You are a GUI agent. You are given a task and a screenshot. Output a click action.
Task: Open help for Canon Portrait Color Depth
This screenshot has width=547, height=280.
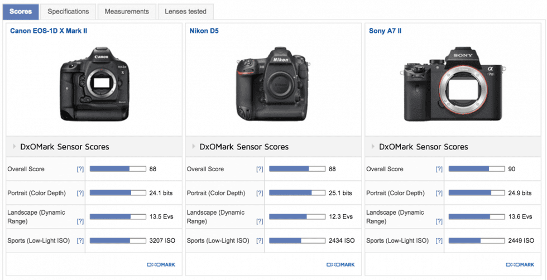coord(80,193)
